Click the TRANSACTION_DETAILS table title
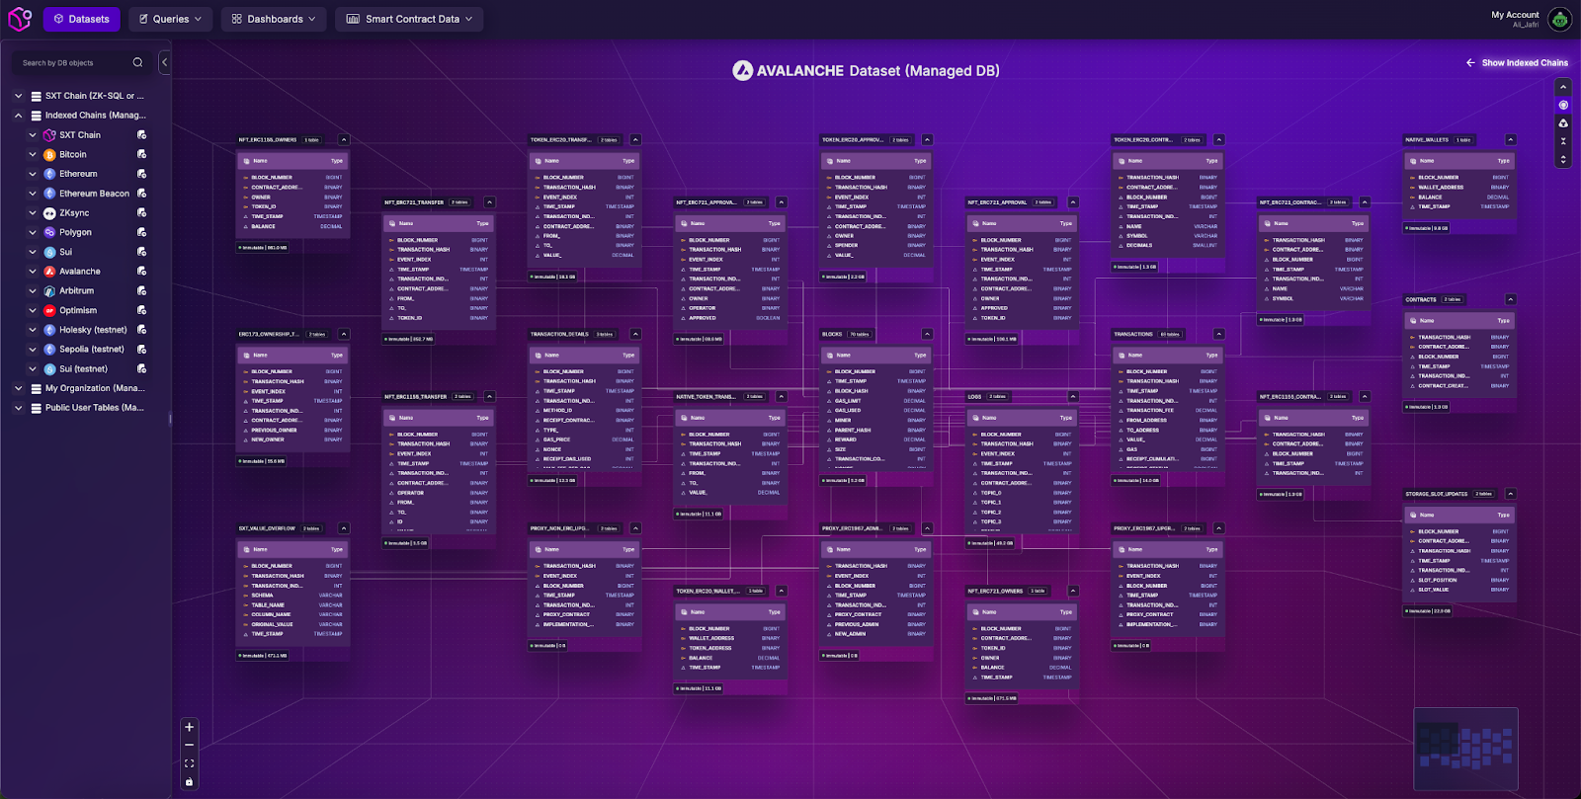Screen dimensions: 1581x799 pos(559,335)
